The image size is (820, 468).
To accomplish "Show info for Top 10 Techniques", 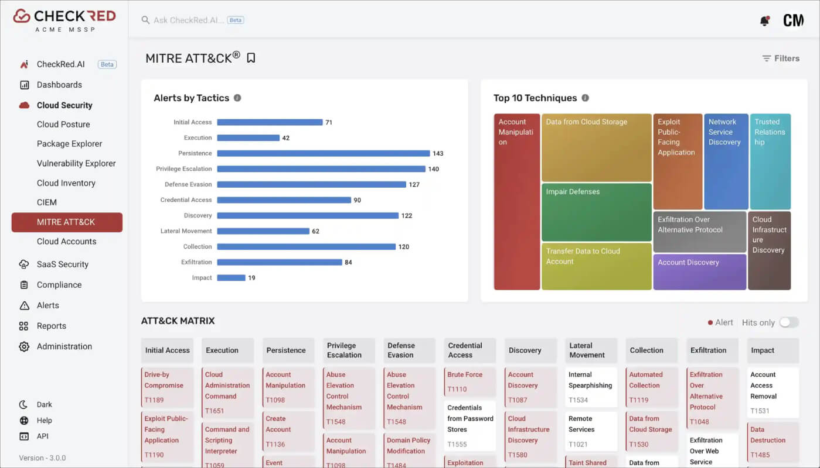I will tap(585, 98).
